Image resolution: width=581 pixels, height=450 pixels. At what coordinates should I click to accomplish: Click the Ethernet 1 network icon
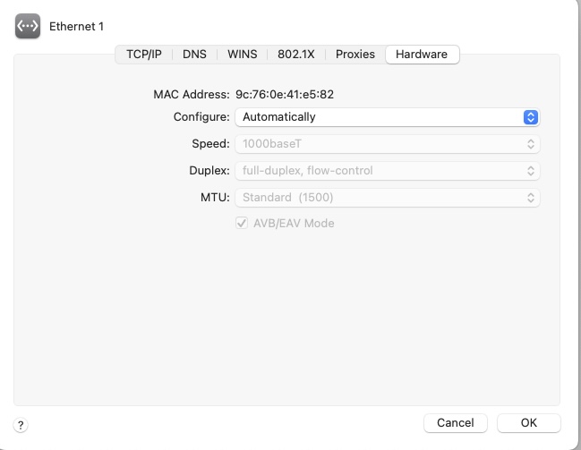point(28,27)
